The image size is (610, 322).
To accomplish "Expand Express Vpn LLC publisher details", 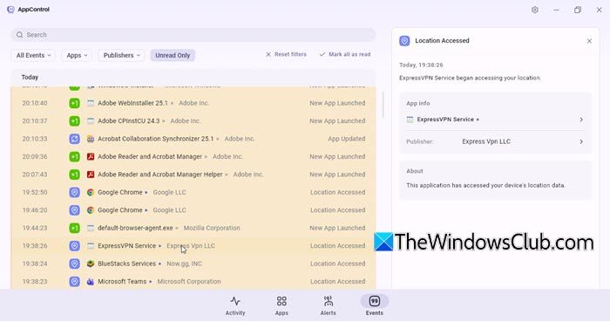I will pyautogui.click(x=581, y=141).
